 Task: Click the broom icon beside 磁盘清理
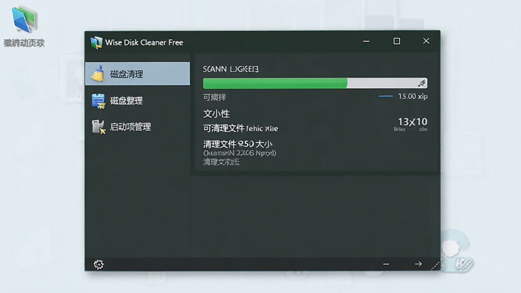[x=98, y=74]
